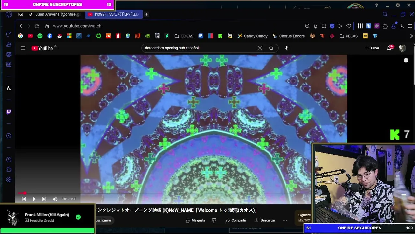Expand the PEGAS bookmark folder
Screen dimensions: 415x234
[x=349, y=36]
